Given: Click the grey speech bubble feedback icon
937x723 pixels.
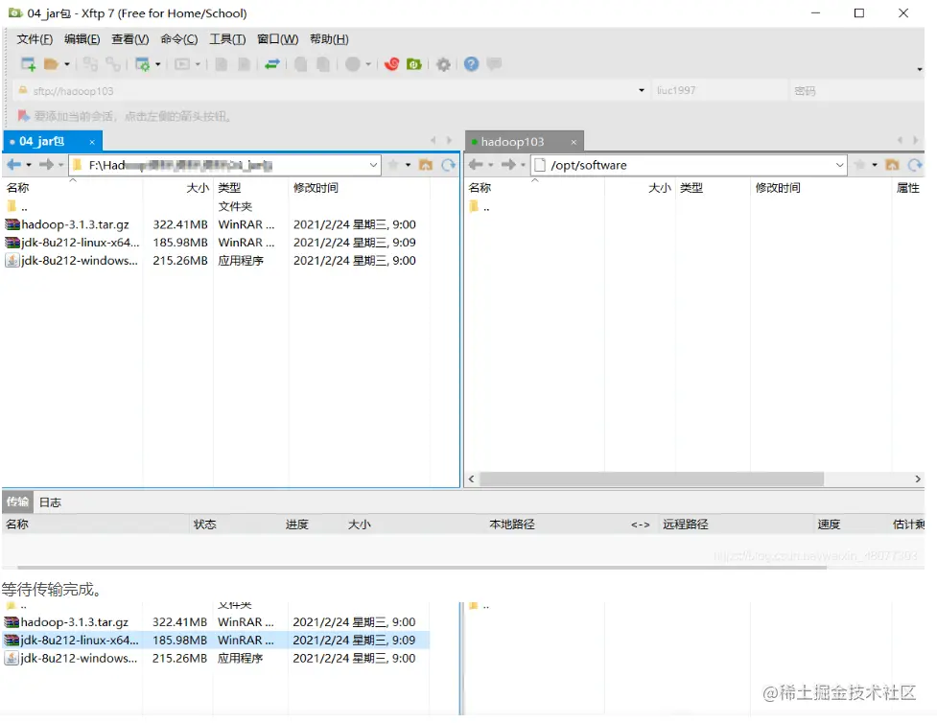Looking at the screenshot, I should click(x=494, y=63).
